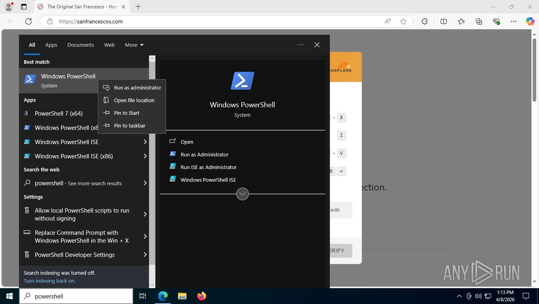Click the browser refresh icon
This screenshot has width=539, height=304.
click(x=28, y=21)
